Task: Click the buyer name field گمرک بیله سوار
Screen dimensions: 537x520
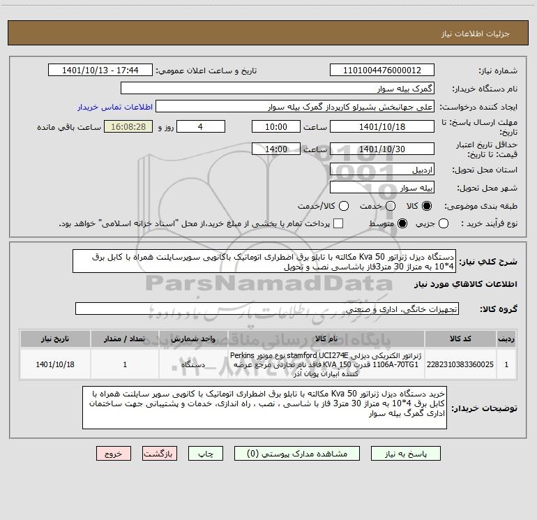Action: point(278,88)
